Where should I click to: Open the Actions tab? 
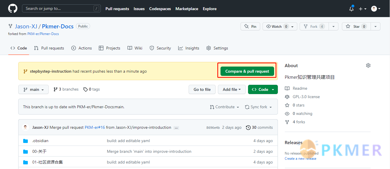82,48
